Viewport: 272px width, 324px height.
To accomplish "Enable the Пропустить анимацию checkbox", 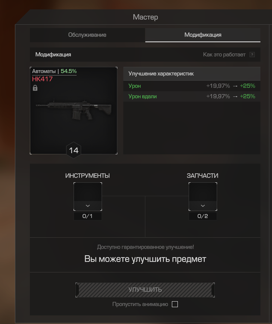I will [175, 304].
